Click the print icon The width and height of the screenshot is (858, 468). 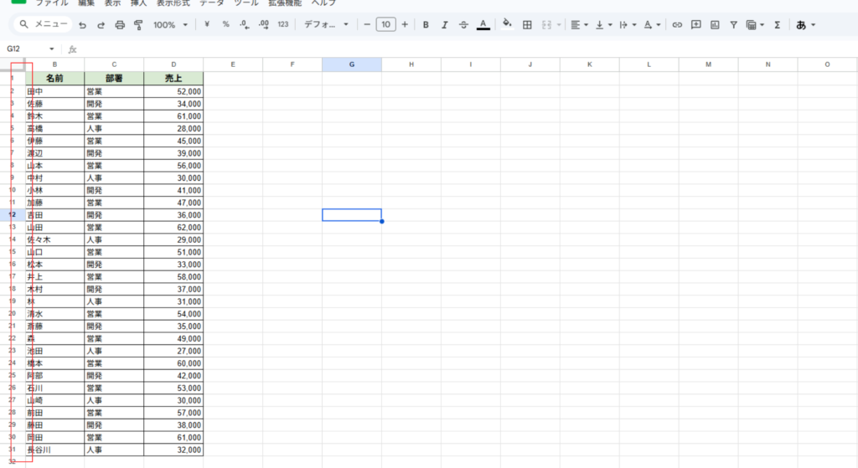pyautogui.click(x=120, y=25)
